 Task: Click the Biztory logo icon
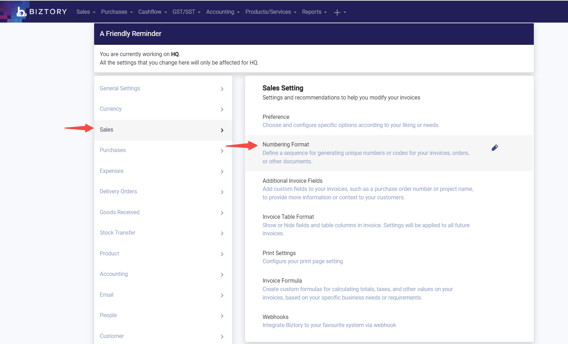coord(22,12)
